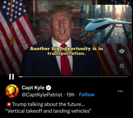Select the Capt Kyle display name

[33, 88]
